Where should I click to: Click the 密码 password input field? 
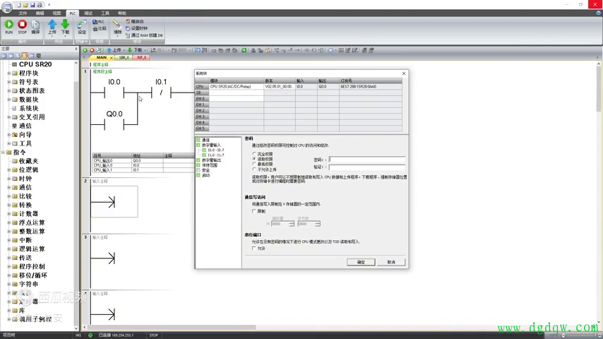coord(366,160)
